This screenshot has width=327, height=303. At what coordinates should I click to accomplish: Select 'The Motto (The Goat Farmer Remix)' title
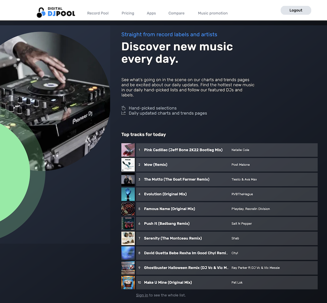pyautogui.click(x=177, y=179)
